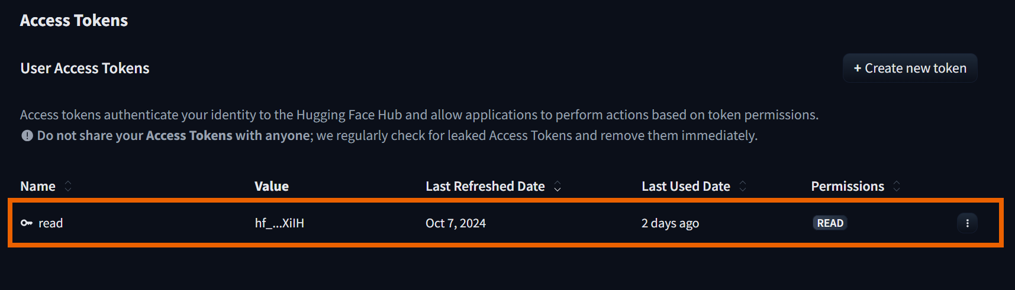1015x290 pixels.
Task: Open the three-dot menu for read token
Action: [967, 223]
